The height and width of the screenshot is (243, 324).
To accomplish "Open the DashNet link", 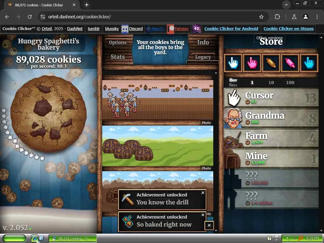I will [75, 29].
